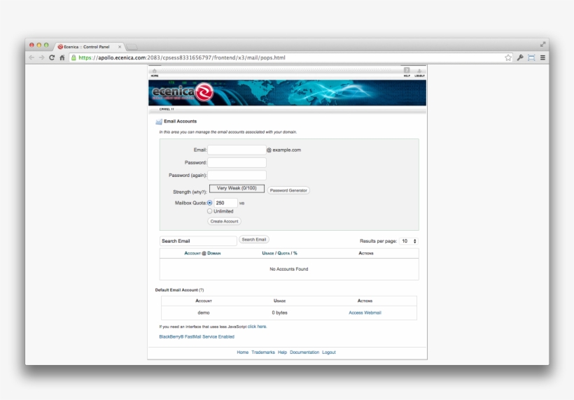The width and height of the screenshot is (574, 400).
Task: Select the Unlimited quota radio button
Action: coord(209,211)
